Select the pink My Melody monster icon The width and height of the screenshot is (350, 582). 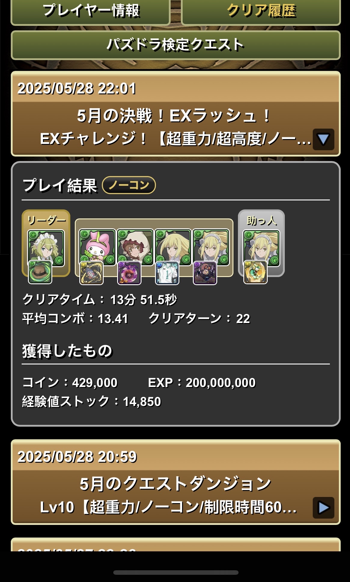click(97, 247)
